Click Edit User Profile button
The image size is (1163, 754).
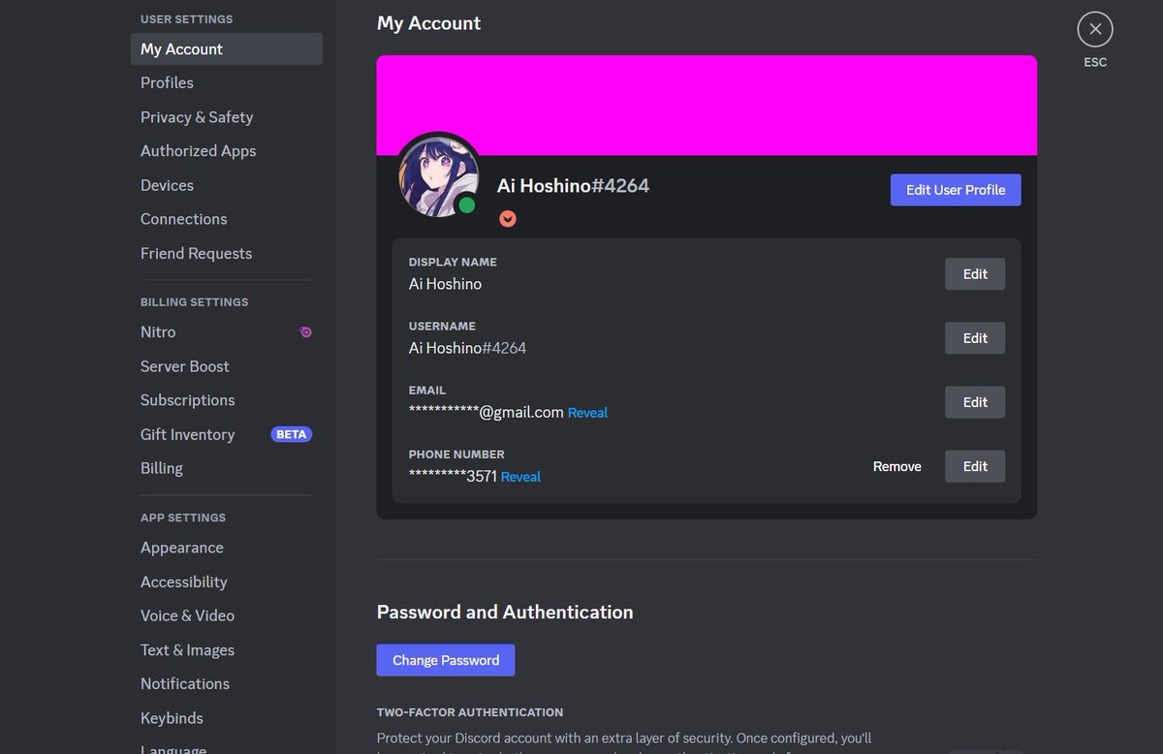pyautogui.click(x=956, y=190)
